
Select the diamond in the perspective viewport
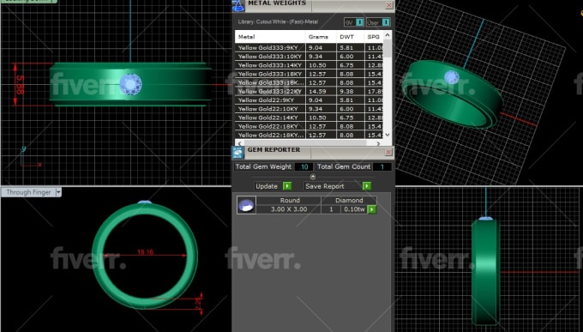tap(451, 77)
